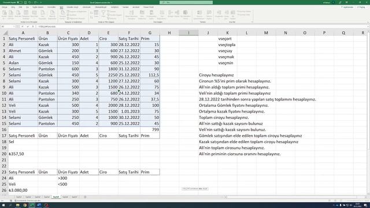Open Chrome from the taskbar
Image resolution: width=370 pixels, height=208 pixels.
(x=25, y=205)
